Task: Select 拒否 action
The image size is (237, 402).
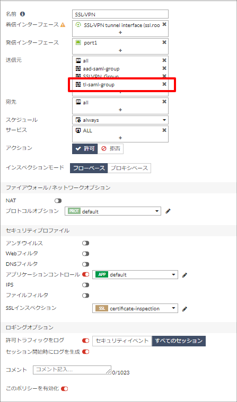Action: click(110, 149)
